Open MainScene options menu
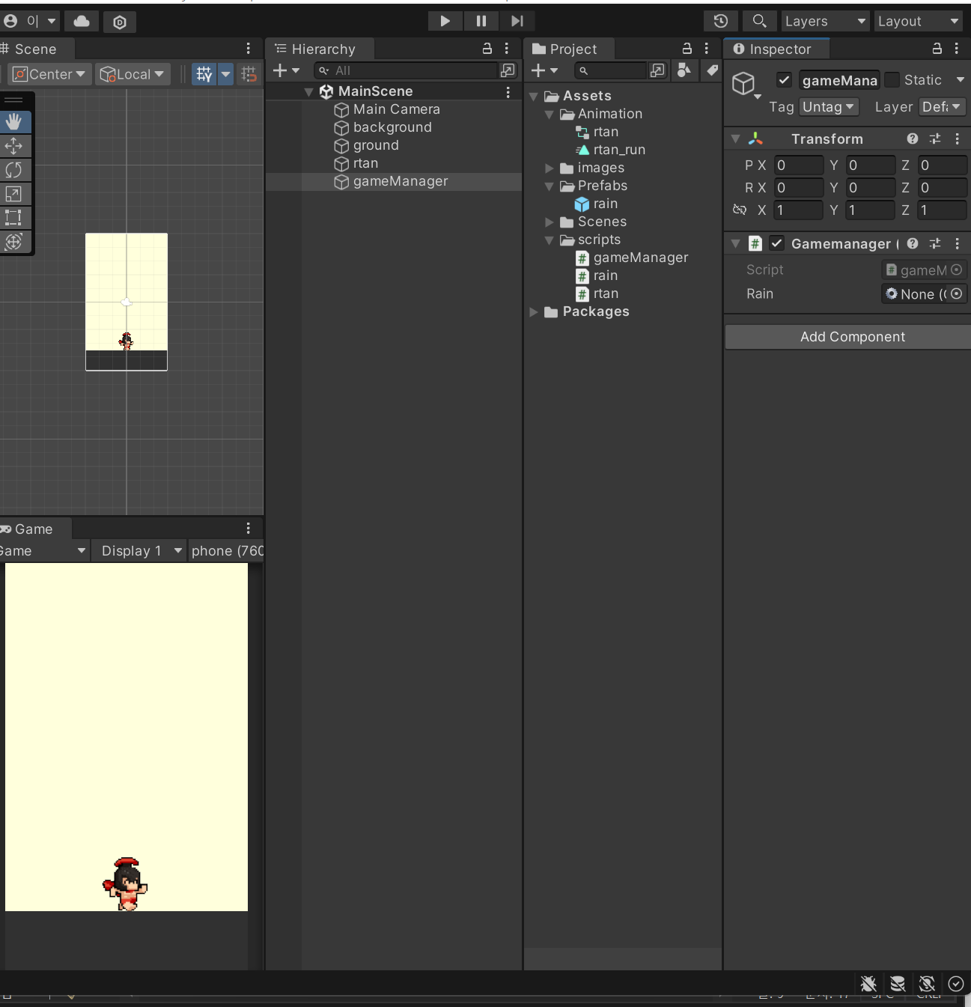This screenshot has width=971, height=1007. [508, 91]
